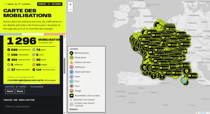
Task: Download the Story format image
Action: point(20,91)
